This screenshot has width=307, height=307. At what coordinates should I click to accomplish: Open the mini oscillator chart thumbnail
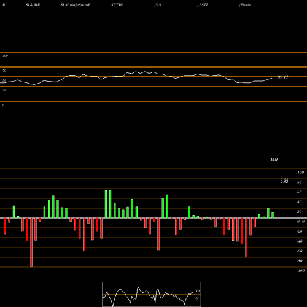pyautogui.click(x=152, y=294)
